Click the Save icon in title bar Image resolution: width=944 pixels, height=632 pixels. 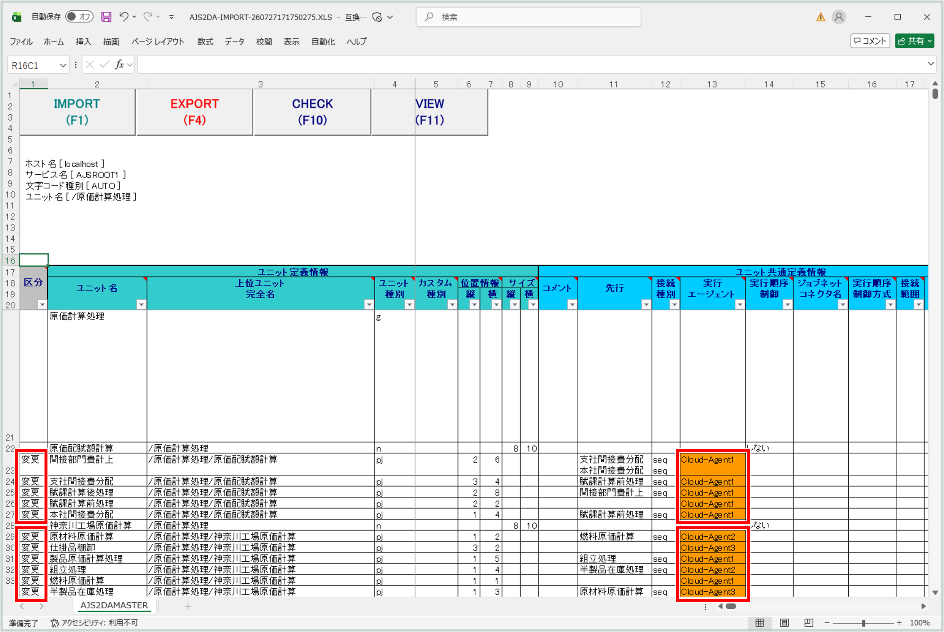[107, 17]
